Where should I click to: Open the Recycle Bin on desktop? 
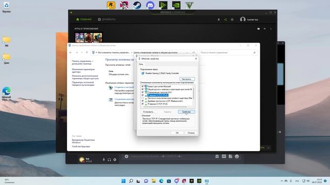(x=7, y=7)
